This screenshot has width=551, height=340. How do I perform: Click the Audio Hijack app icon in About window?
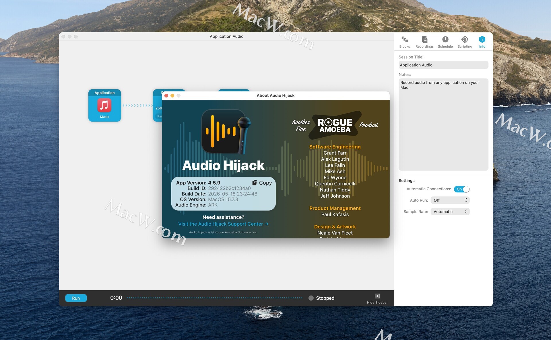pos(226,131)
